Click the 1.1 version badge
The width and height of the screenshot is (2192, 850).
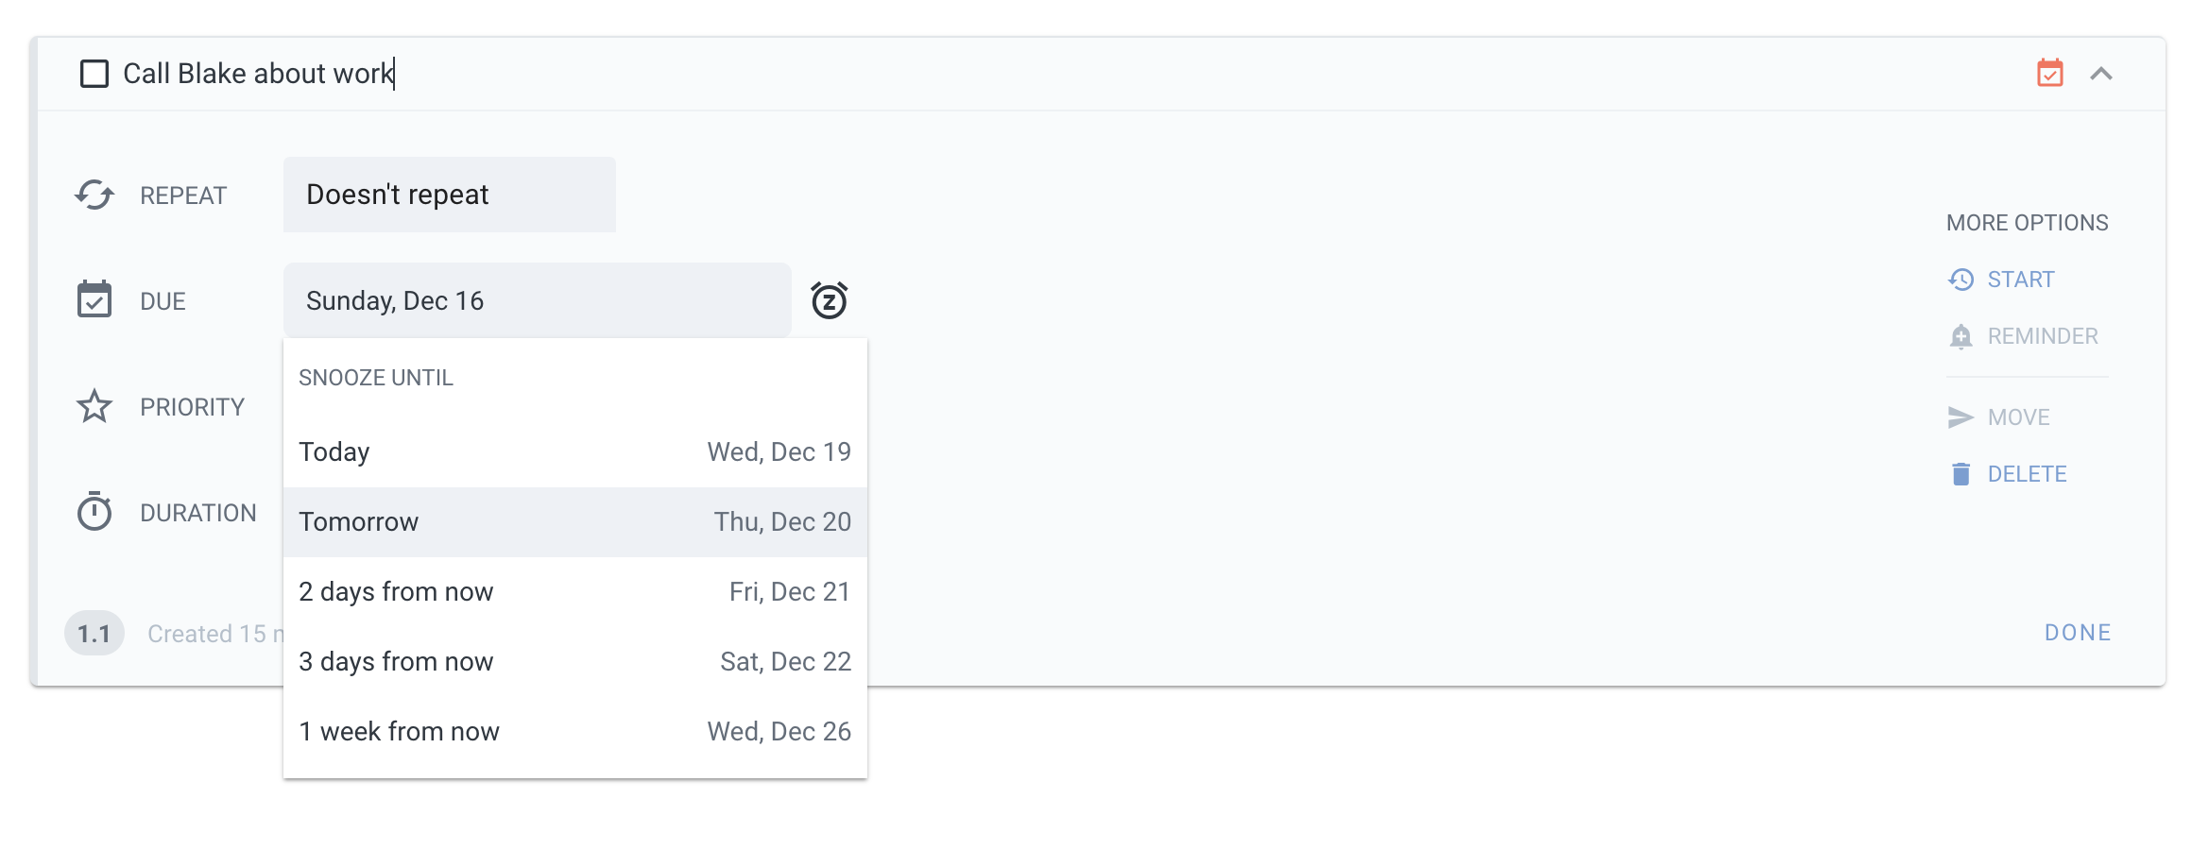94,633
